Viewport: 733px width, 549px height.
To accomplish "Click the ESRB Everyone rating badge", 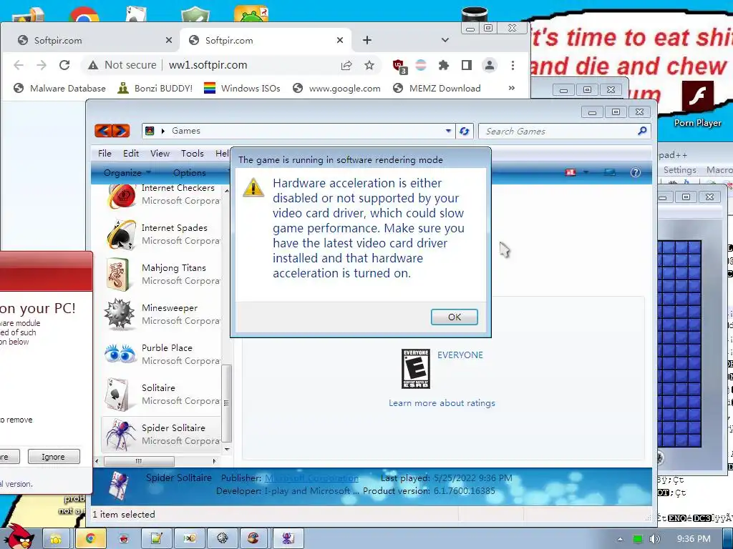I will pyautogui.click(x=416, y=369).
